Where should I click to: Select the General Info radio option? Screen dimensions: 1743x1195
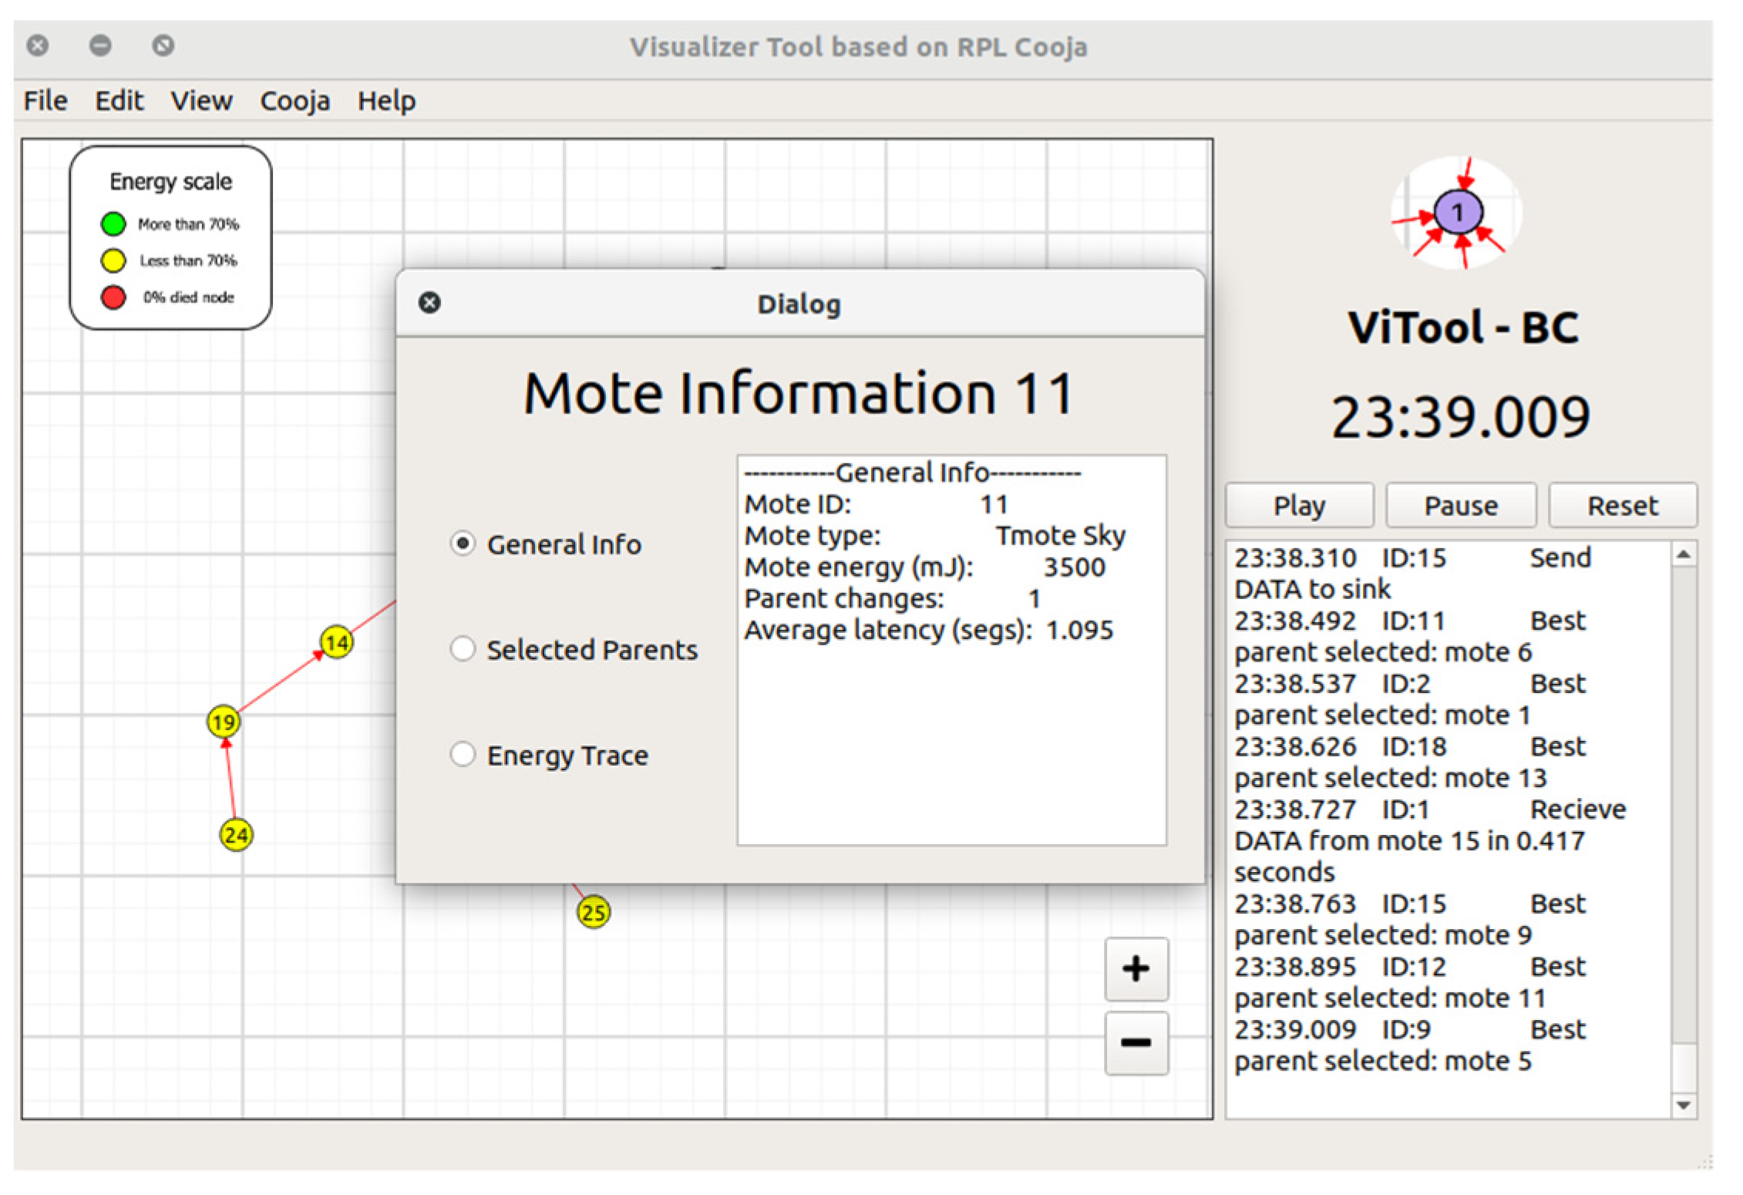point(463,544)
